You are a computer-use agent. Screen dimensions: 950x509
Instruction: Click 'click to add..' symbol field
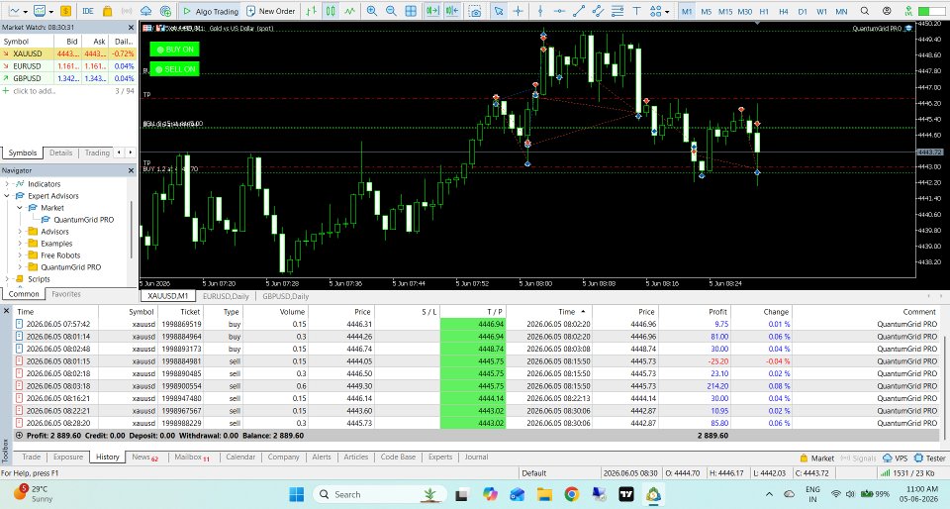[35, 91]
